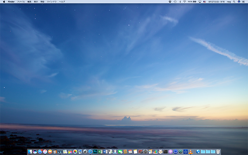Open Safari from the Dock
The height and width of the screenshot is (155, 248).
coord(90,152)
